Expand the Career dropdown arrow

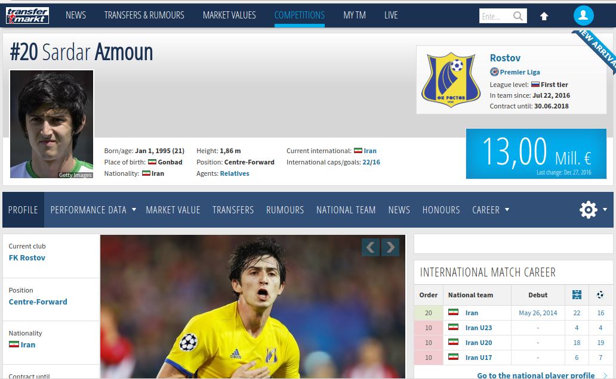coord(507,210)
